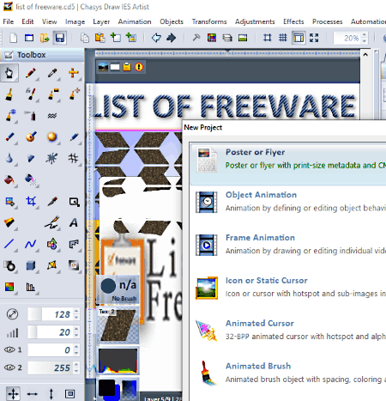Click the histogram preview thumbnail
This screenshot has width=386, height=401.
[118, 361]
